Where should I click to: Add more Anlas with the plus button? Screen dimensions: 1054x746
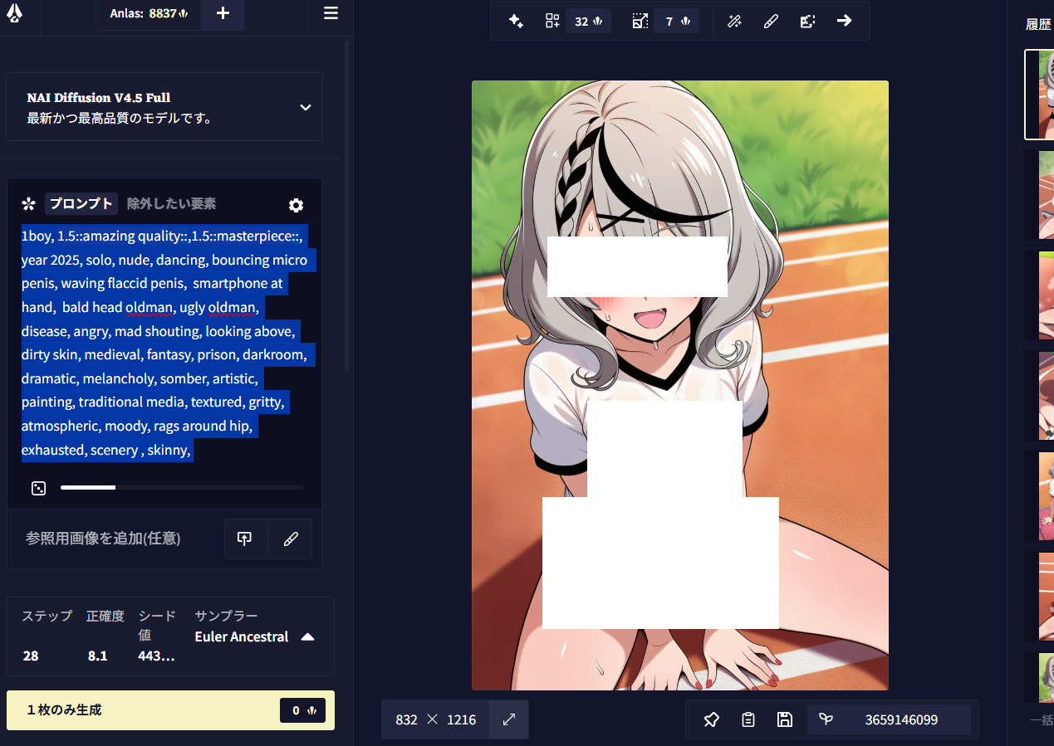coord(222,13)
